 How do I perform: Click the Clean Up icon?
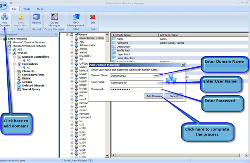tap(19, 71)
